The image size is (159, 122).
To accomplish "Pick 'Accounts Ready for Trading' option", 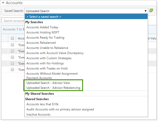I will pos(45,38).
